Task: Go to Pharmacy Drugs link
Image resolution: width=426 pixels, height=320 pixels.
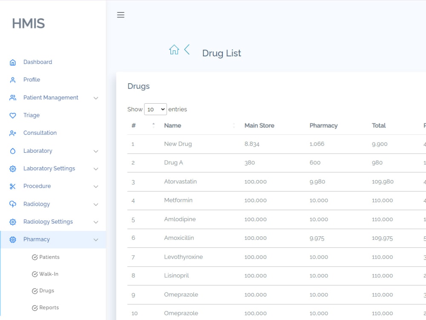Action: click(47, 291)
